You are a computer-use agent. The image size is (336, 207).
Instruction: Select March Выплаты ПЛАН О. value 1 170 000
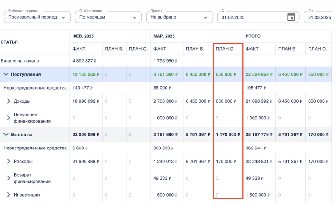click(x=228, y=135)
